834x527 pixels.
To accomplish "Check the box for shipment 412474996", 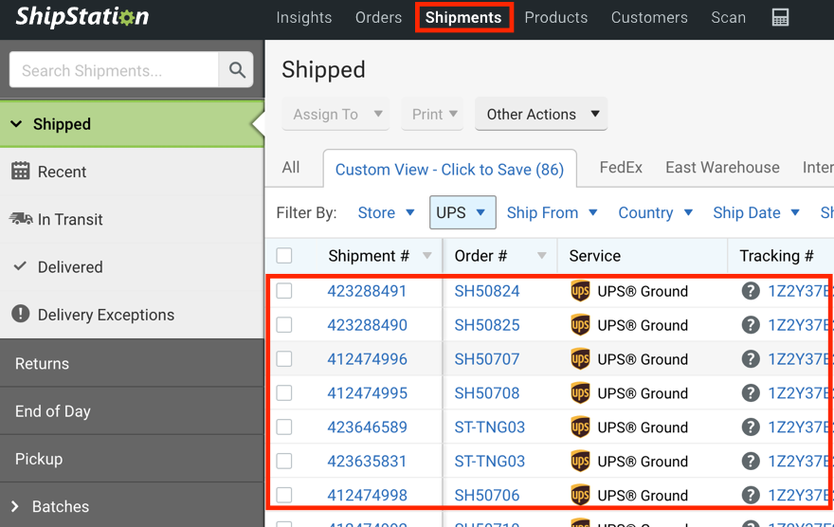I will pyautogui.click(x=284, y=359).
